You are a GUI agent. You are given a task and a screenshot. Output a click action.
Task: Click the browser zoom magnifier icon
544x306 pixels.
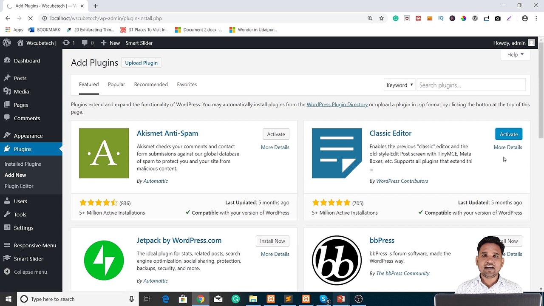click(370, 18)
